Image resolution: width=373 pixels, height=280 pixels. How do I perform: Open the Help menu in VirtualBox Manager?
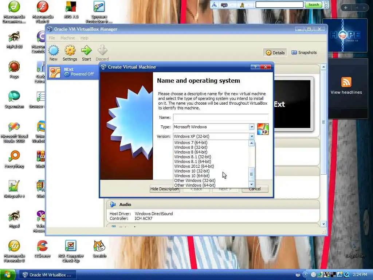click(84, 38)
